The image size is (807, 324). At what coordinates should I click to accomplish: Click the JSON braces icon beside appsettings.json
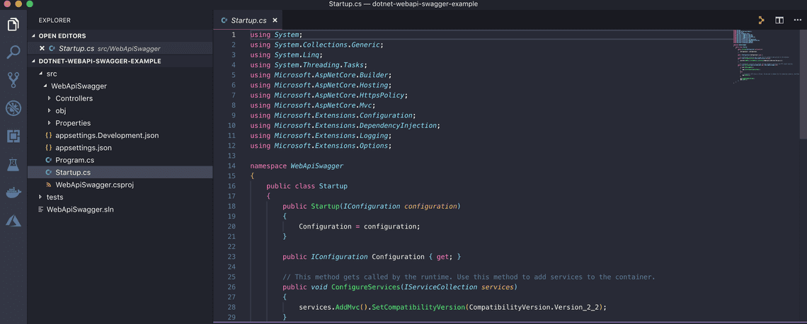tap(48, 148)
